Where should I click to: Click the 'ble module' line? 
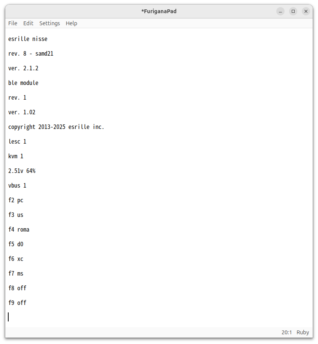click(23, 83)
